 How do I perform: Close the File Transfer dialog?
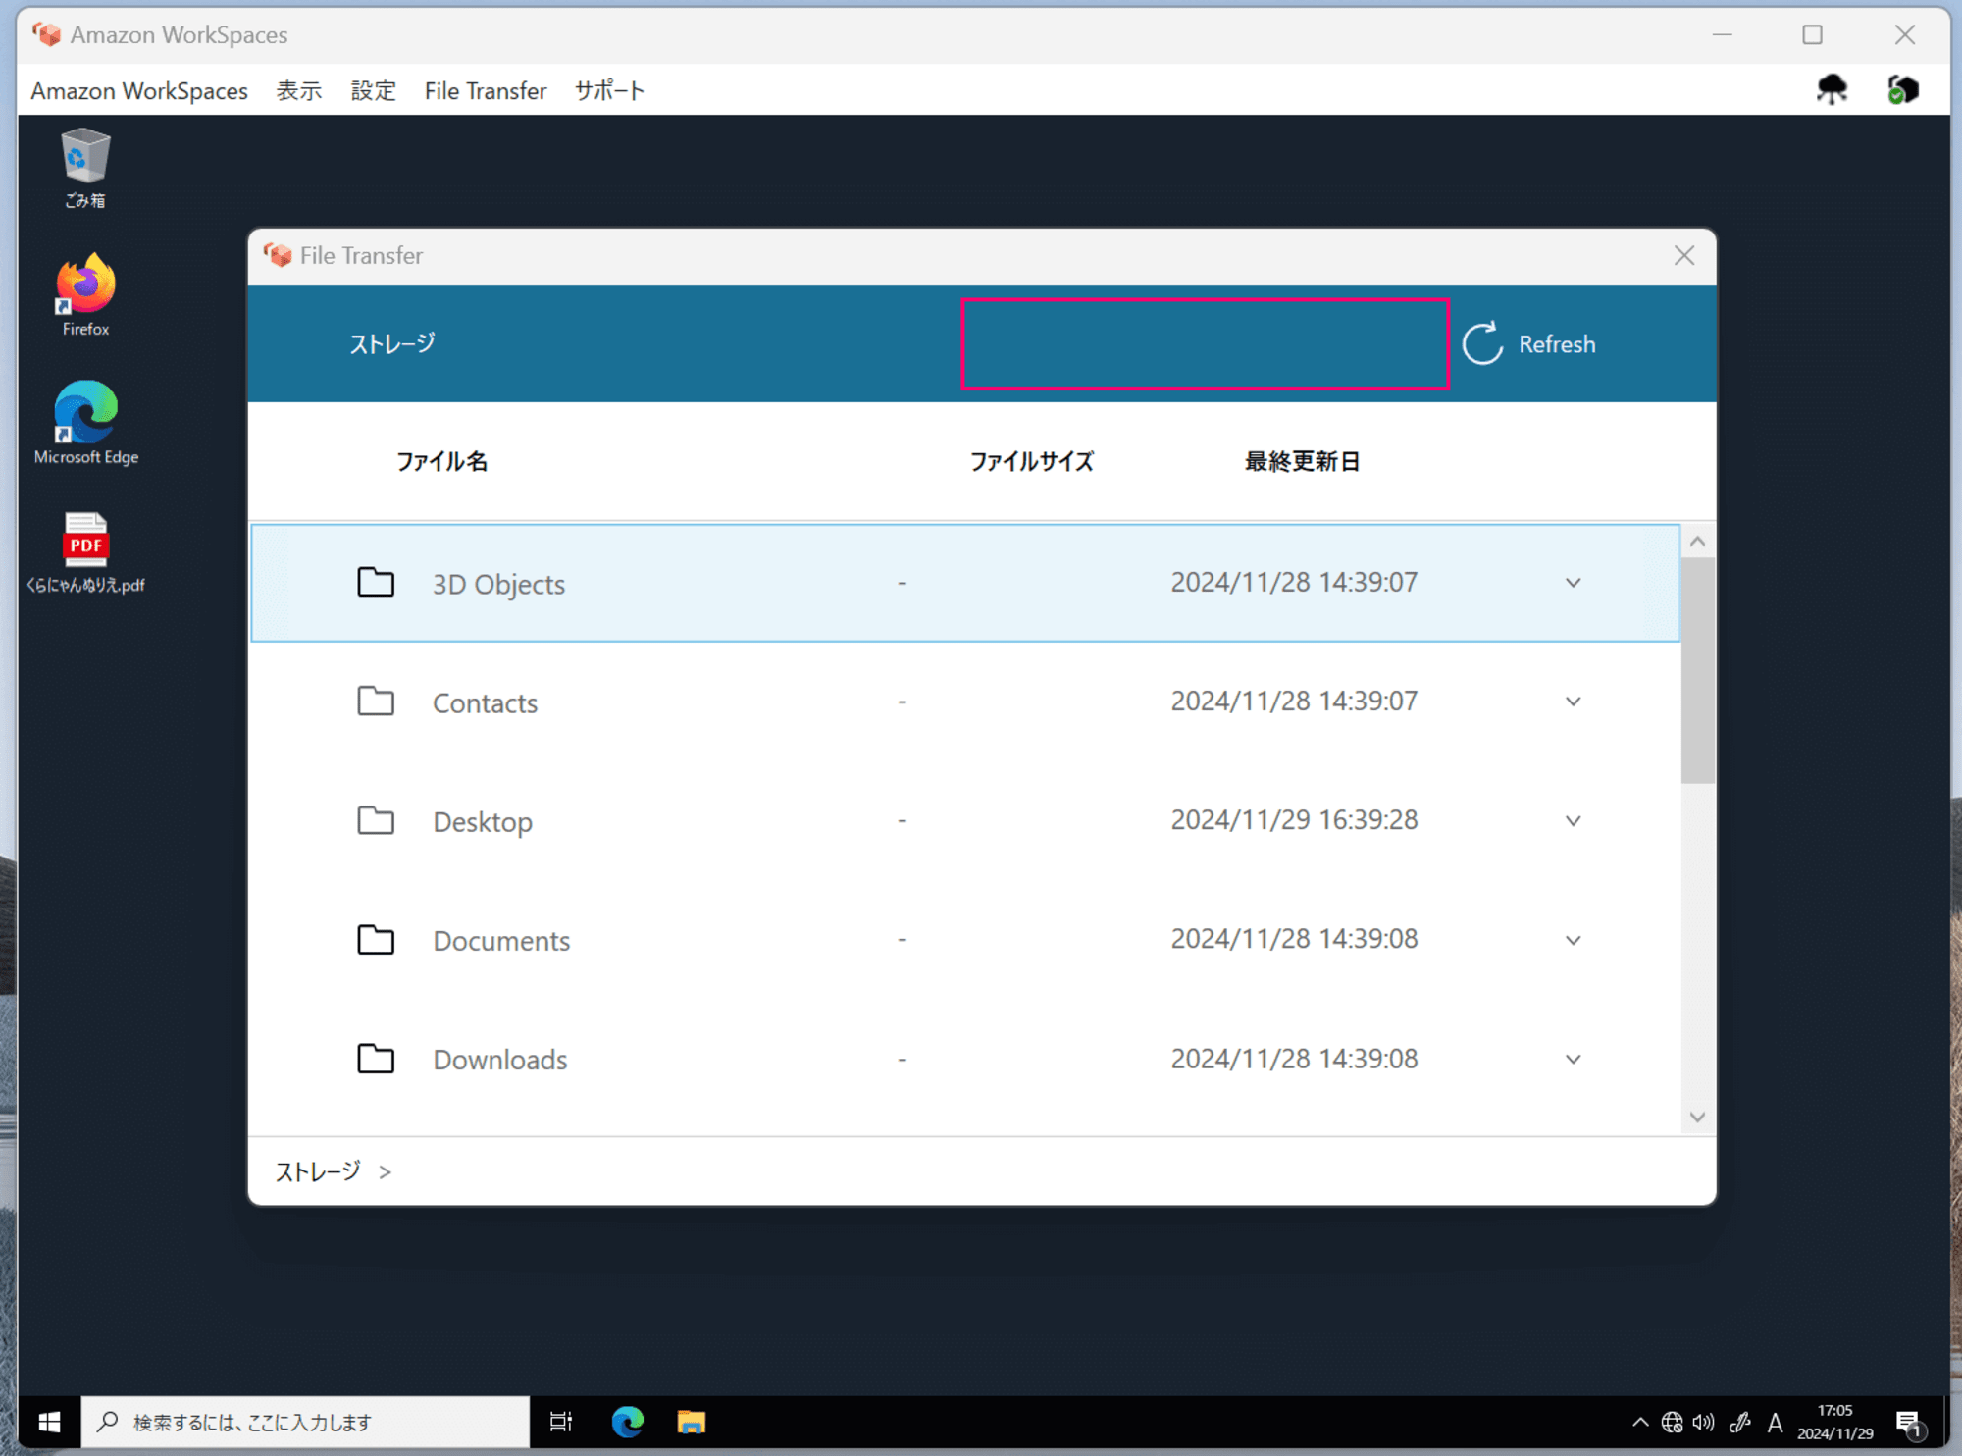tap(1684, 255)
